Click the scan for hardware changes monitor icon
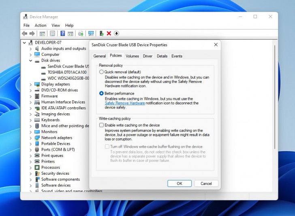 pyautogui.click(x=91, y=34)
